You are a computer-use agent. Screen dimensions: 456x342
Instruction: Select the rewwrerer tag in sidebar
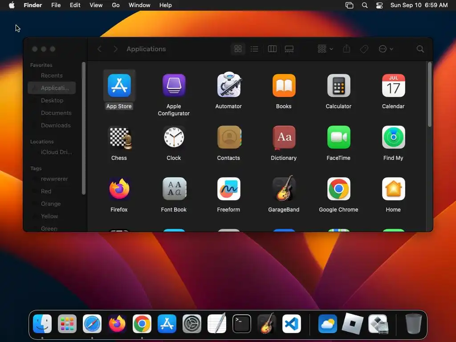point(52,179)
